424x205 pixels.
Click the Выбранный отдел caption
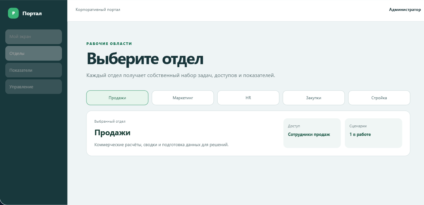click(110, 121)
